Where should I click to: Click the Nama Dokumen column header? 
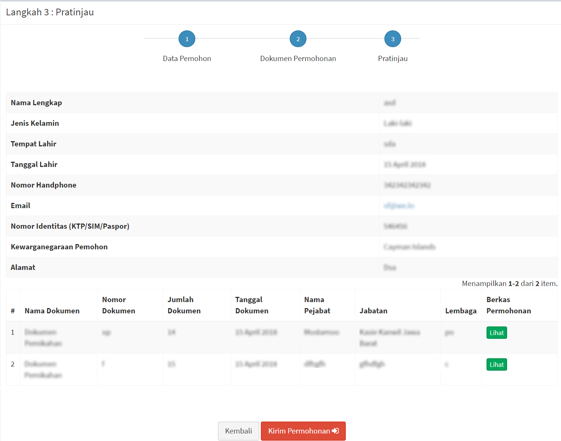point(52,311)
